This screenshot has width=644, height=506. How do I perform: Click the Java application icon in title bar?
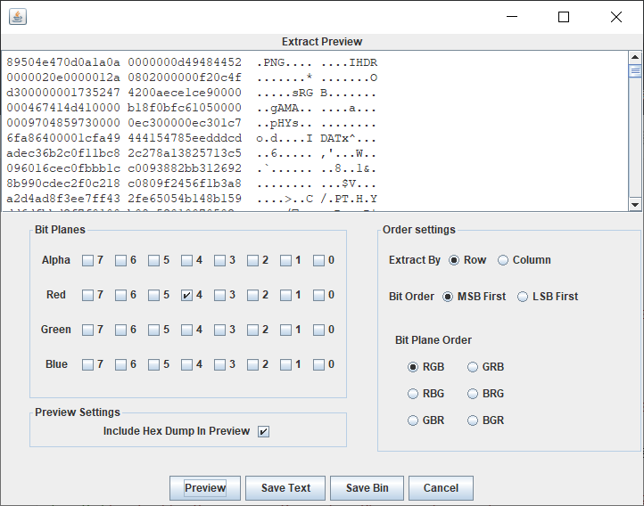[x=18, y=17]
